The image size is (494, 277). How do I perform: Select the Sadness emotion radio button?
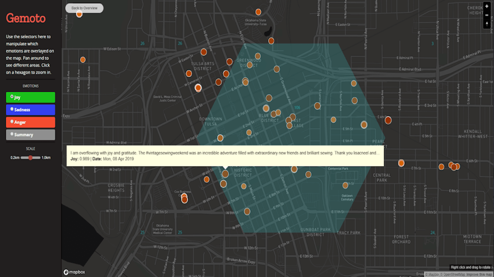coord(12,109)
